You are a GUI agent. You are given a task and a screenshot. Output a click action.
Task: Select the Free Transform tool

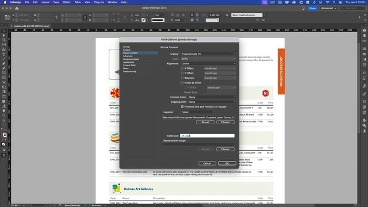pos(4,87)
